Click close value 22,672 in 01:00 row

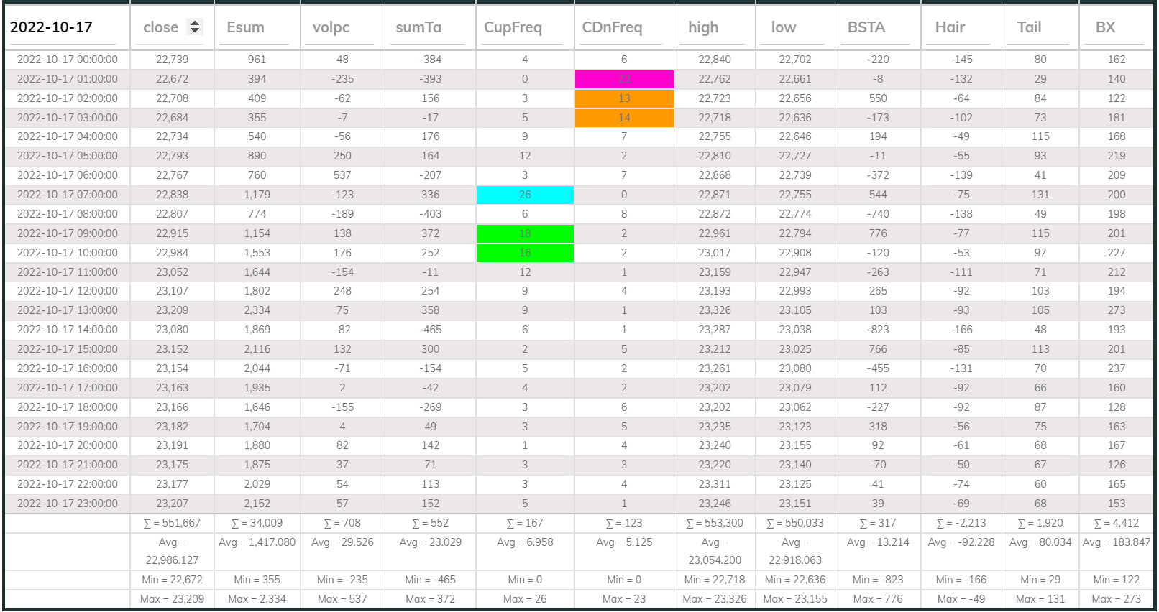pos(173,79)
